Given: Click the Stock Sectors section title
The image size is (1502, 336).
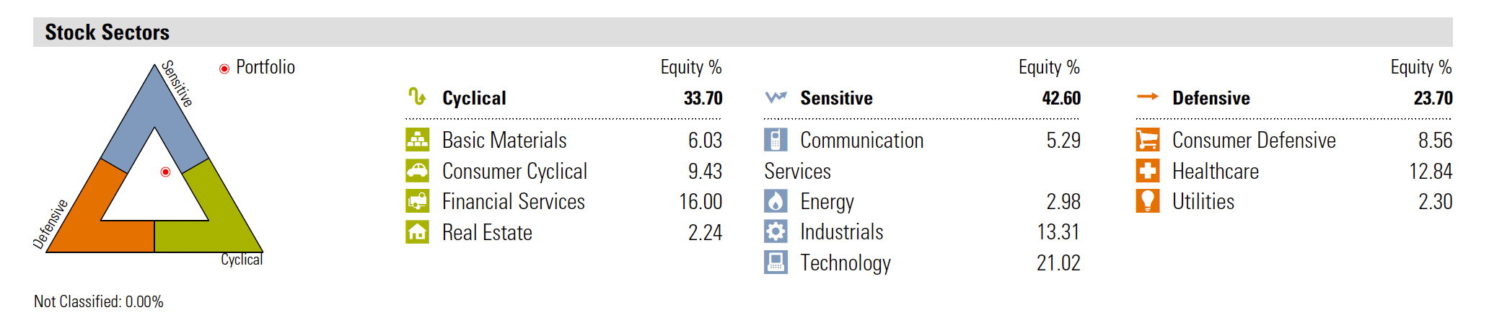Looking at the screenshot, I should click(107, 32).
